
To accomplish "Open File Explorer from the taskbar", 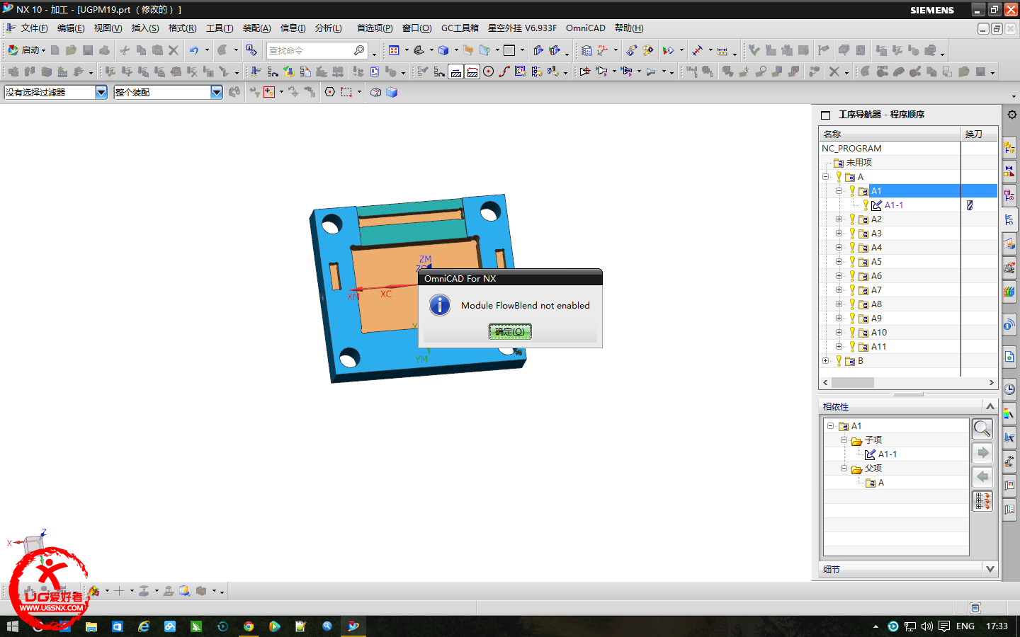I will (91, 626).
